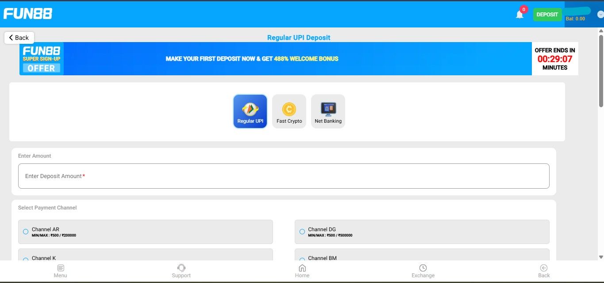The width and height of the screenshot is (604, 283).
Task: Click the green DEPOSIT button
Action: tap(547, 14)
